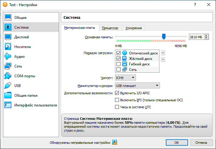Select Носители category label
Screen dimensions: 216x149
click(23, 47)
